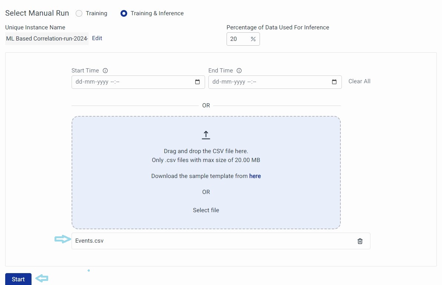Click the Start Time info icon
The image size is (442, 285).
105,71
